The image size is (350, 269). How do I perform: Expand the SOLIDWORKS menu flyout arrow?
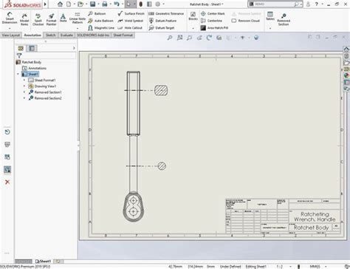(x=45, y=4)
